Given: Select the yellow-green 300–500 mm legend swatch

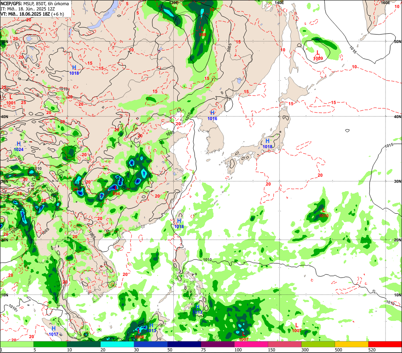Looking at the screenshot, I should (318, 344).
